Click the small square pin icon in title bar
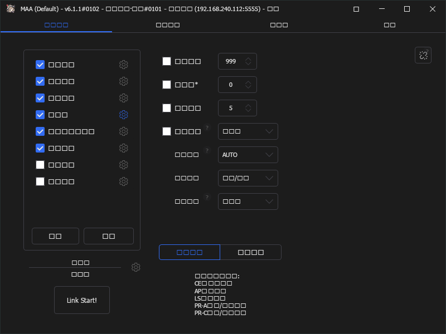446x334 pixels. click(356, 9)
